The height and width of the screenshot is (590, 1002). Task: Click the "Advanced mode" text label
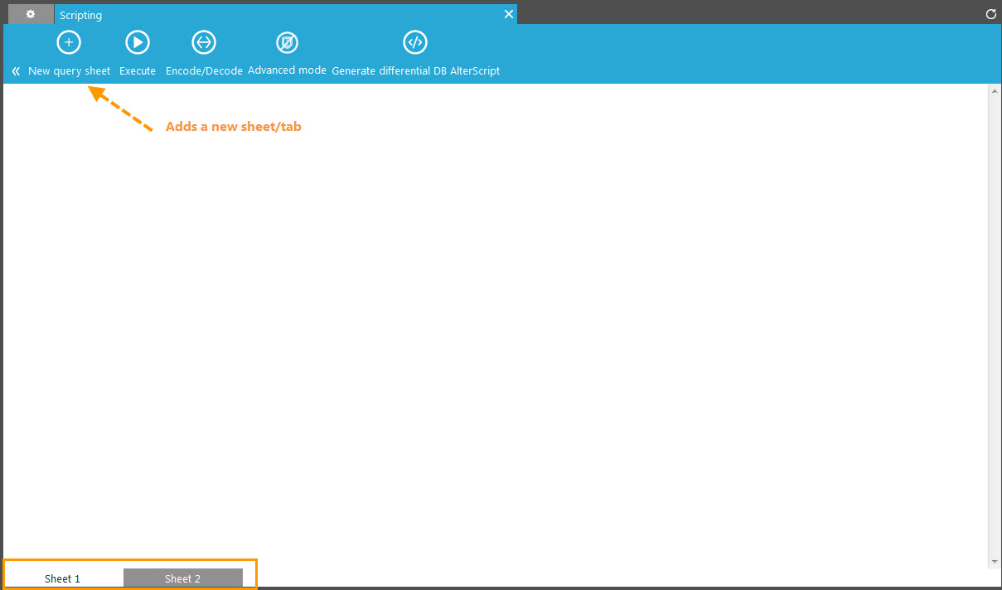[287, 70]
